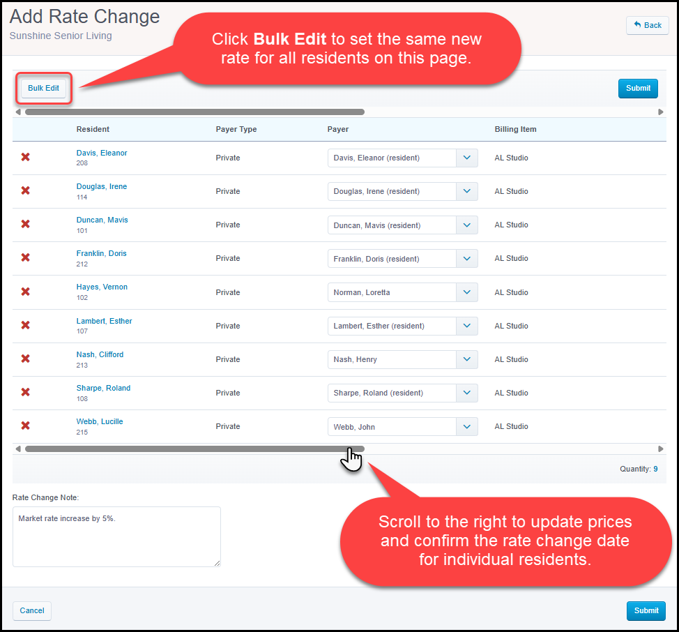Remove the row for Franklin, Doris
This screenshot has height=632, width=679.
pyautogui.click(x=25, y=258)
